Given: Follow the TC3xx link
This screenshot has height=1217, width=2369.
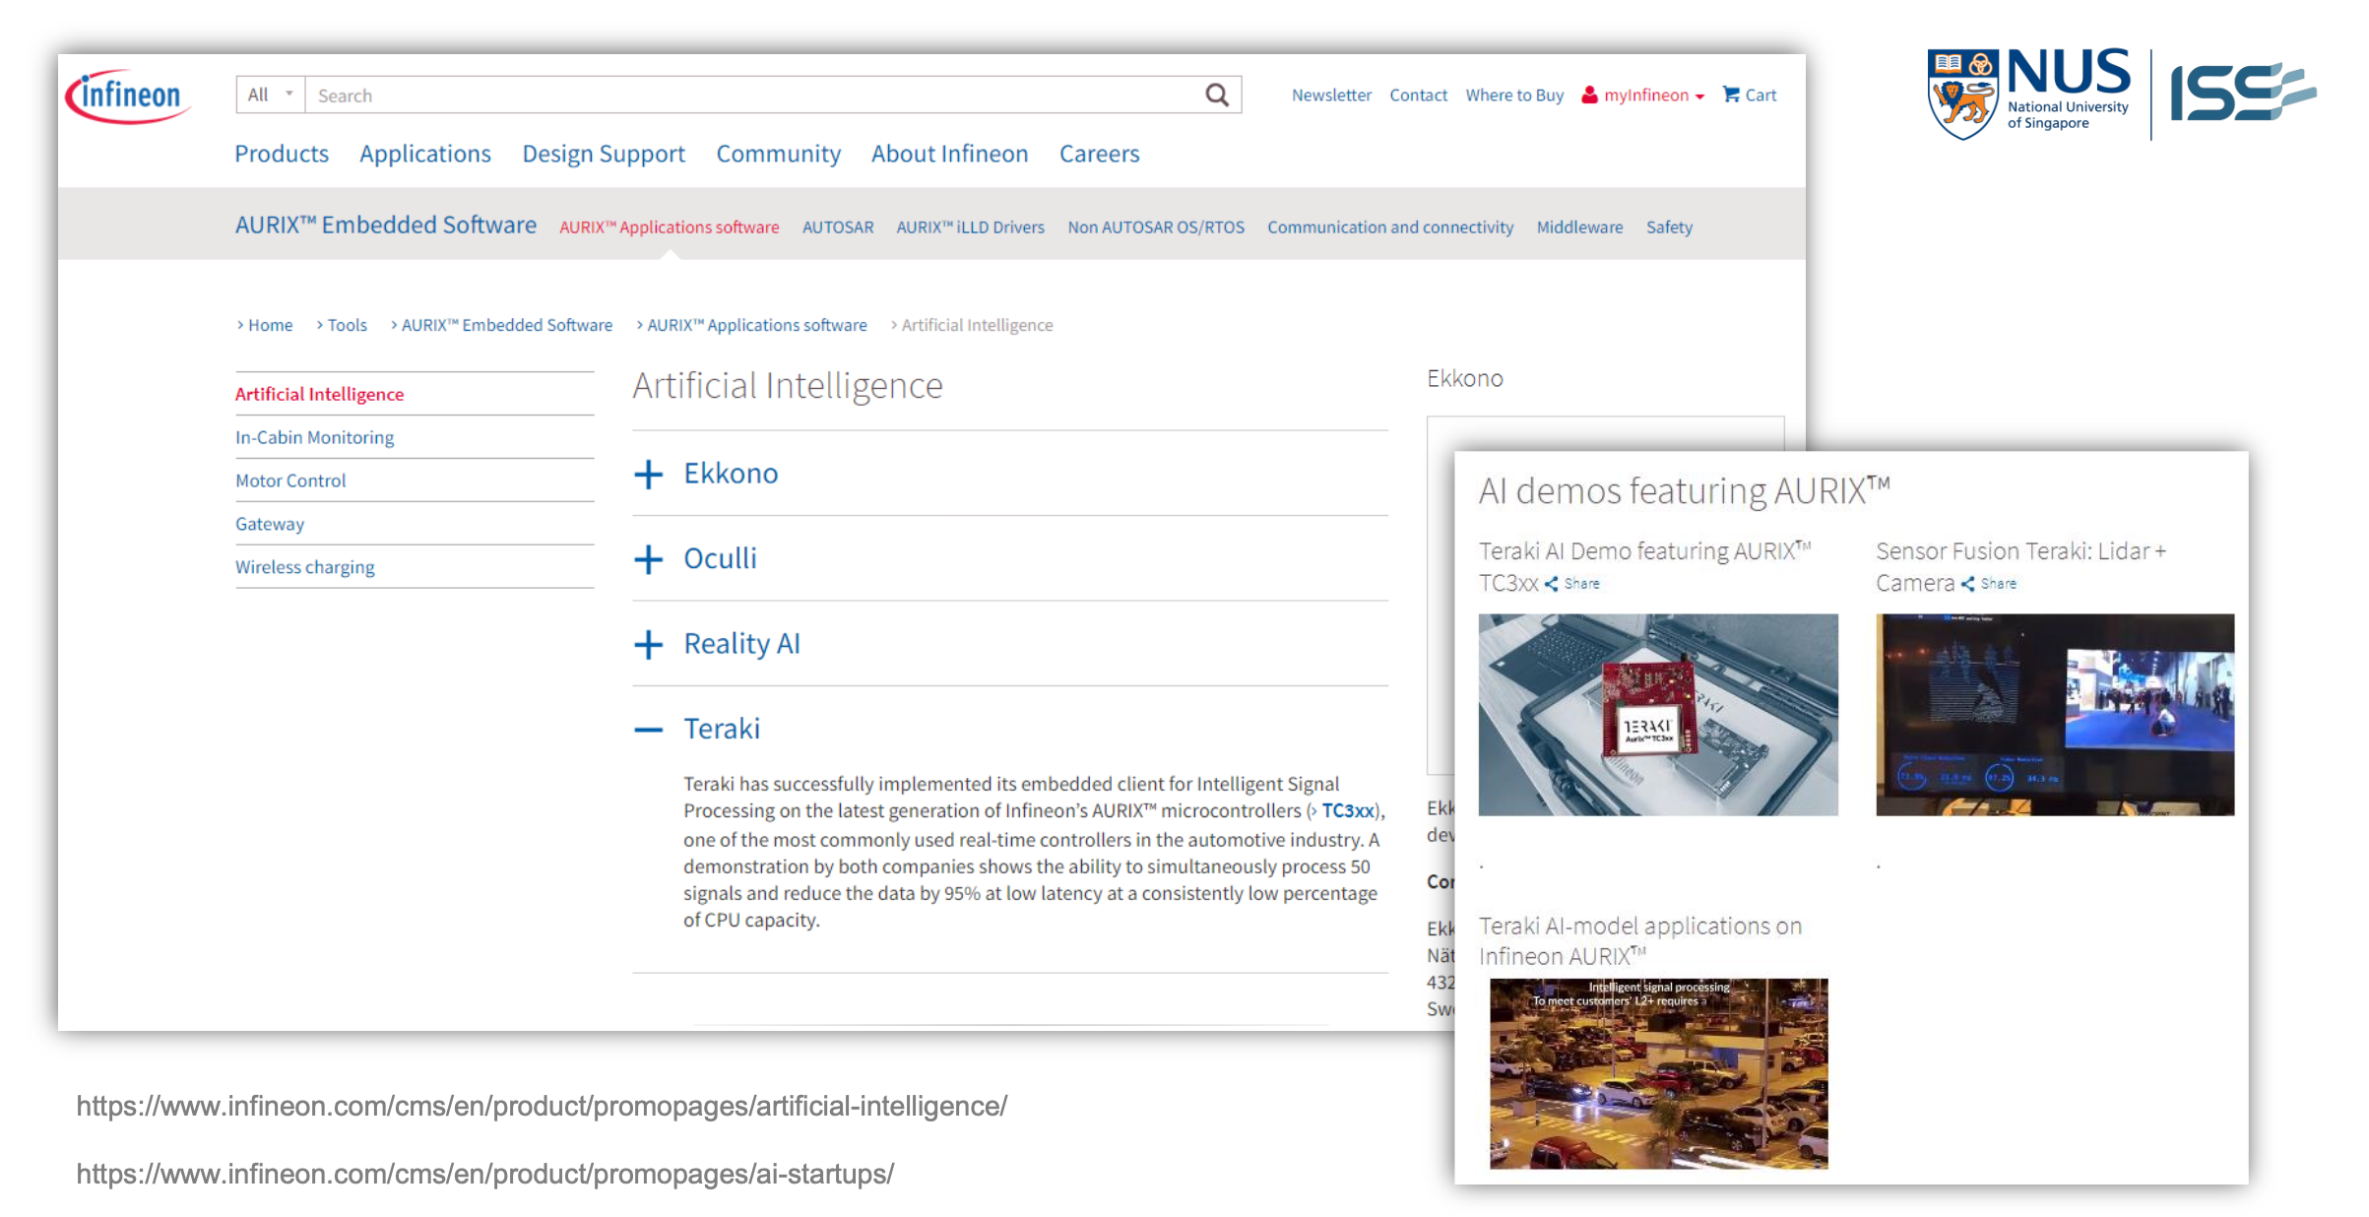Looking at the screenshot, I should [x=1347, y=810].
